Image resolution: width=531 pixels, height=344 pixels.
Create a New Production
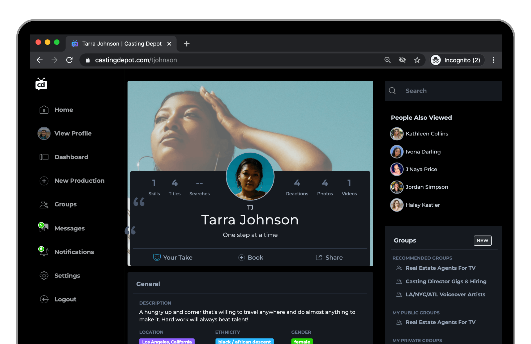79,181
